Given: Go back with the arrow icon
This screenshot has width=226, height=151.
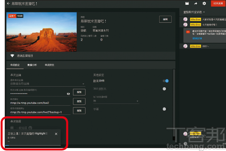Looking at the screenshot, I should (8, 3).
